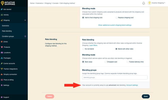Select Replace shipping cost option
The image size is (168, 100).
[116, 18]
